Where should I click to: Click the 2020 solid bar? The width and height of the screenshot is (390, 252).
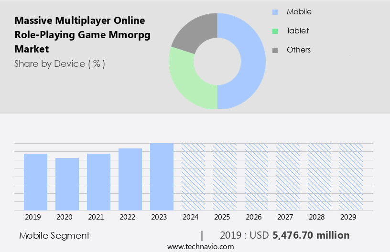(67, 184)
